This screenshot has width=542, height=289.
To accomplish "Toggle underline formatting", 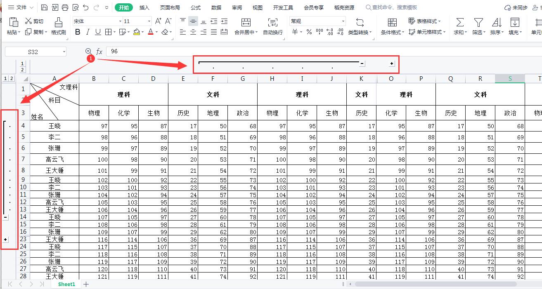I will point(97,32).
